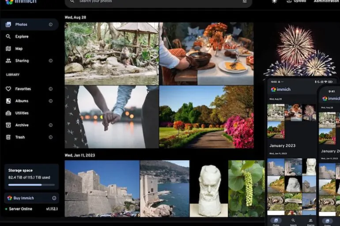Tap the Photos tab on phone bottom bar
340x226 pixels.
276,222
